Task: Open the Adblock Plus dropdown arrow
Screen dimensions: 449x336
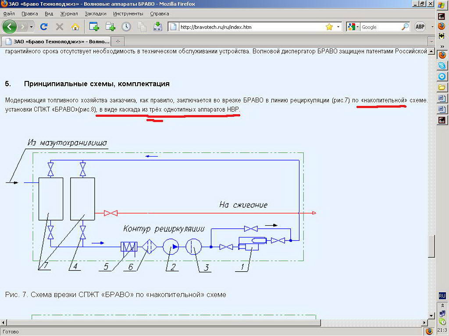Action: coord(432,27)
